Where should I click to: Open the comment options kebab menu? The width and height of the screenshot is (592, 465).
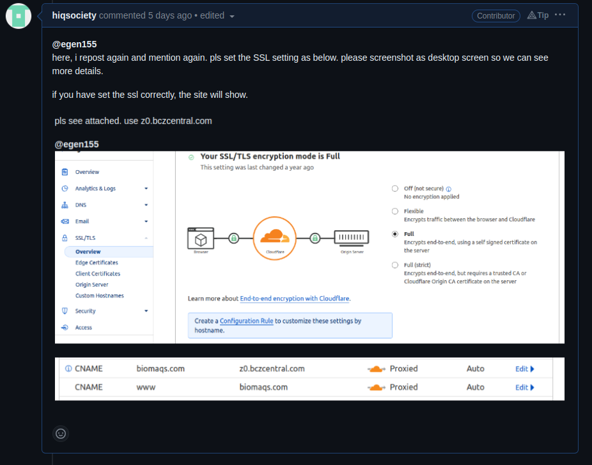[x=560, y=15]
